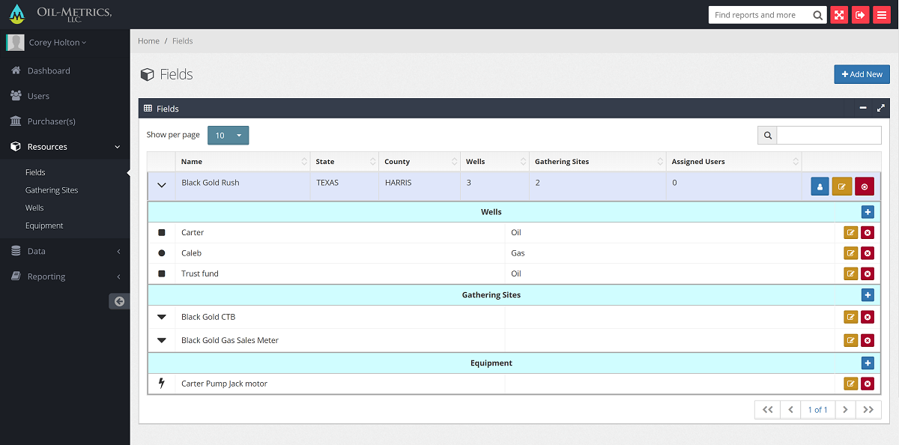Screen dimensions: 899x445
Task: Click the fullscreen icon in the top bar
Action: [839, 15]
